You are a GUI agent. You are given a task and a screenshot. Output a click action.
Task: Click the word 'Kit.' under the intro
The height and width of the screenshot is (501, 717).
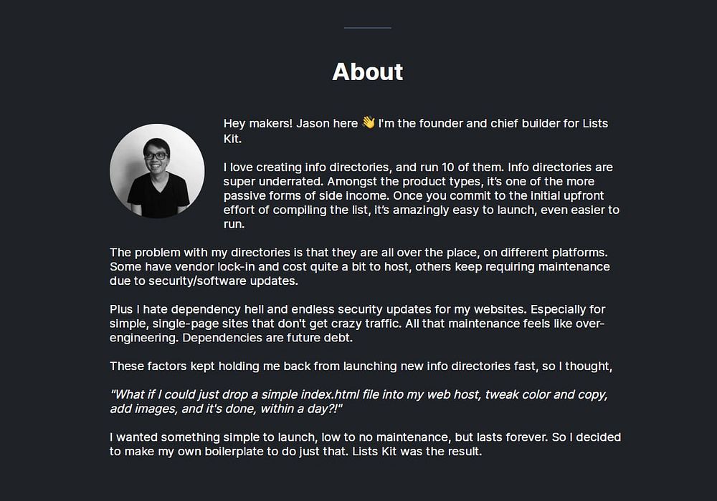pos(232,139)
